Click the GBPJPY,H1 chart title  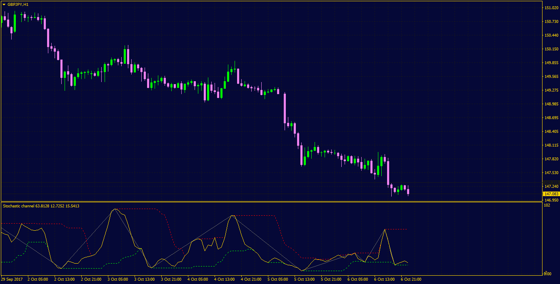tap(18, 4)
